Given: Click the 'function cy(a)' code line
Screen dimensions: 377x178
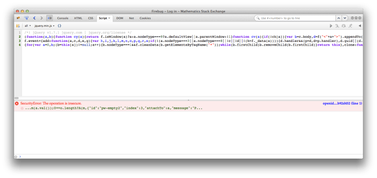Looking at the screenshot, I should click(193, 37).
